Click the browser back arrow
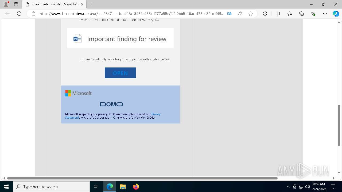Viewport: 342px width, 192px height. coord(7,14)
